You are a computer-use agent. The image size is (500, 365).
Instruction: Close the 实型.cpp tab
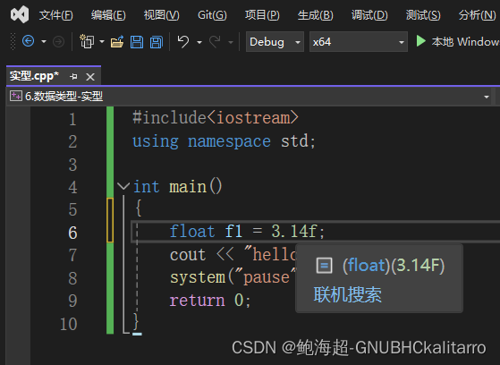(x=90, y=77)
